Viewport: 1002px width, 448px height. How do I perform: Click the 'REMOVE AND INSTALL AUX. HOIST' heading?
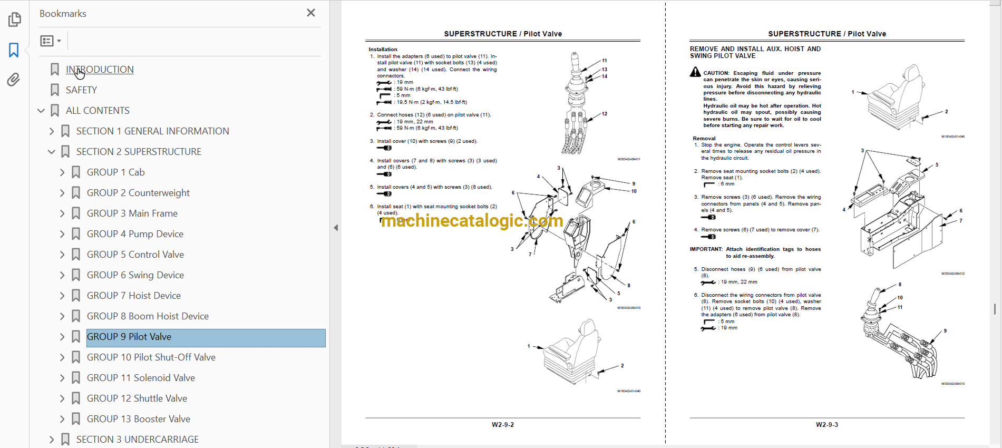(x=755, y=52)
